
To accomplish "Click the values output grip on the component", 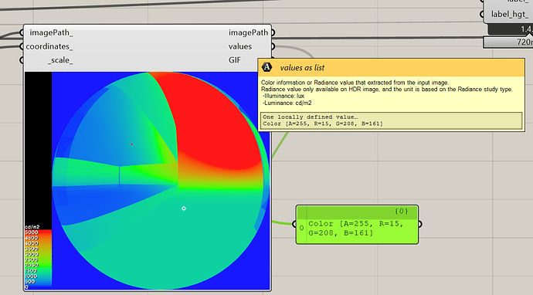I will click(273, 46).
